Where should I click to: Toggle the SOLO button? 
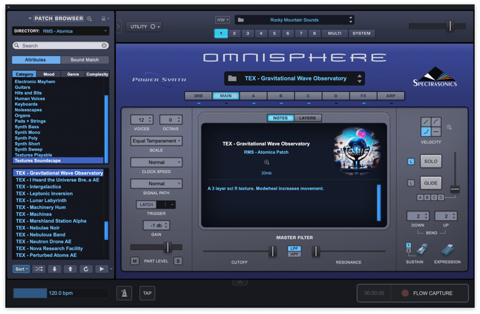click(x=431, y=161)
